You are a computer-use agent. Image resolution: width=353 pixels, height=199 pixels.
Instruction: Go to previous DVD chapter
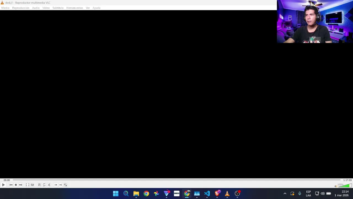(x=56, y=185)
